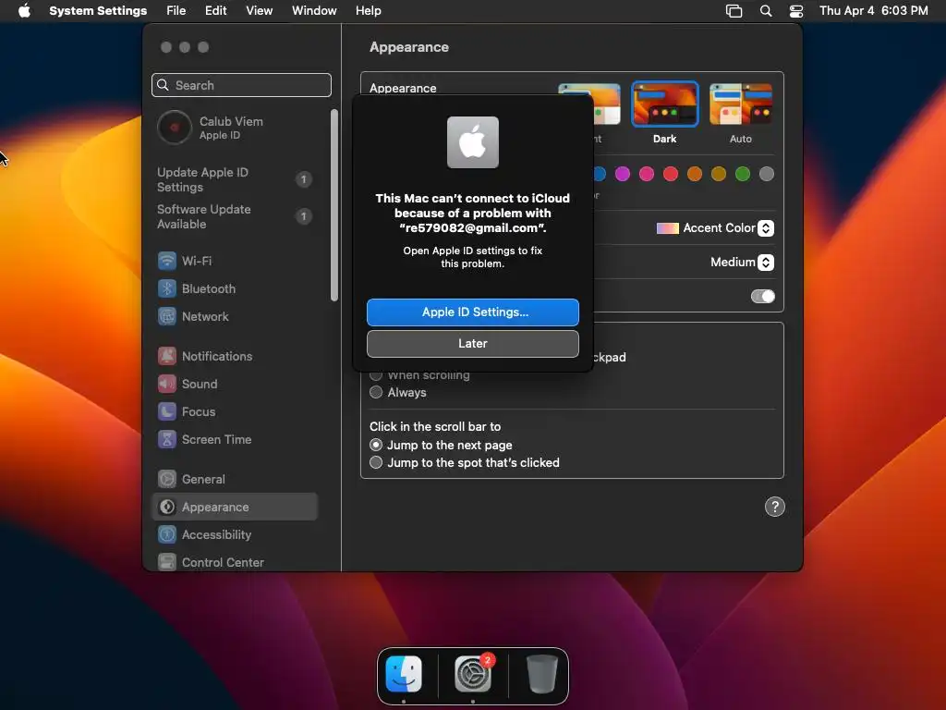Click the sidebar vertical scrollbar
Screen dimensions: 946x710
[x=334, y=205]
